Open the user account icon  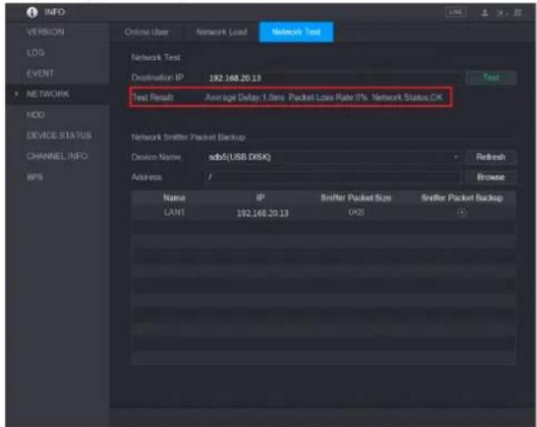click(x=485, y=13)
